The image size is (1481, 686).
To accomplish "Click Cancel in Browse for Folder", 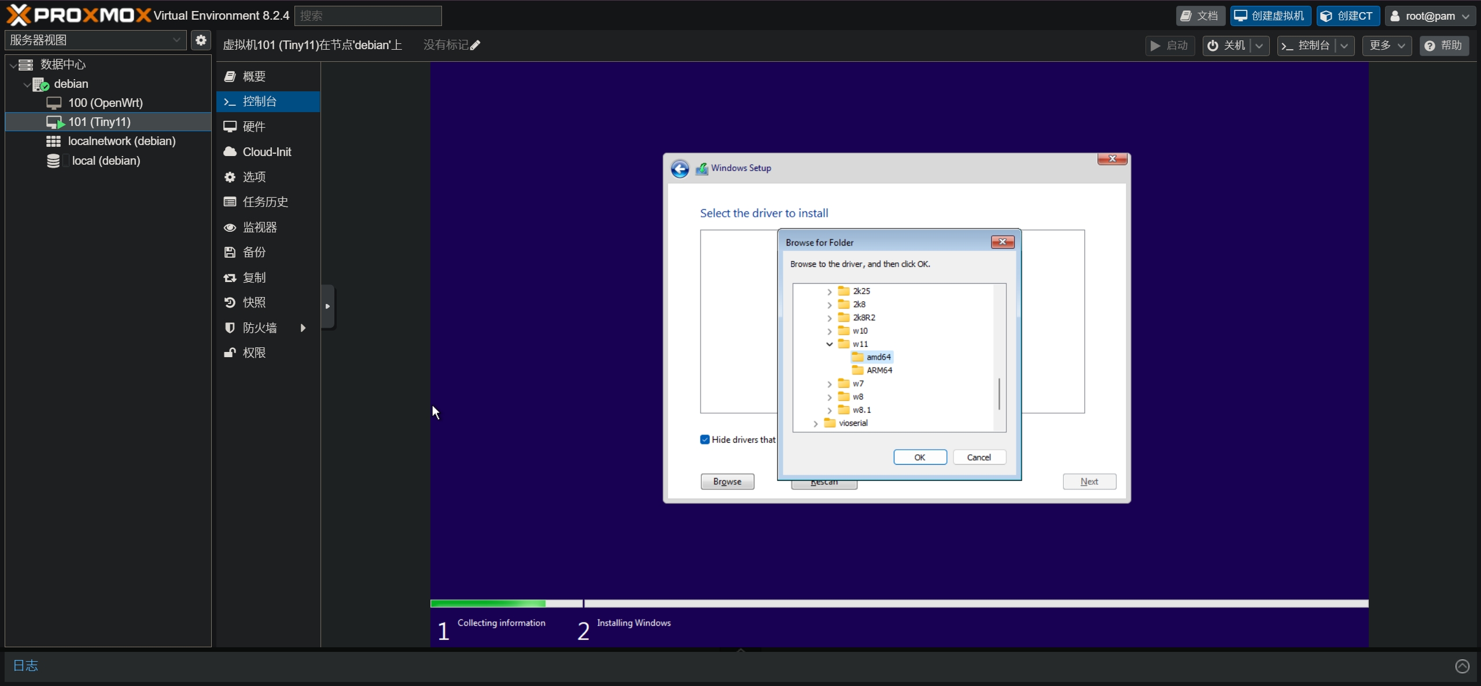I will (979, 457).
